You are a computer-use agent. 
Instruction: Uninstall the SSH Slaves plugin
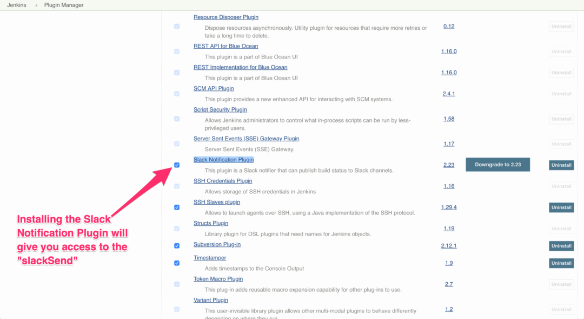click(561, 207)
